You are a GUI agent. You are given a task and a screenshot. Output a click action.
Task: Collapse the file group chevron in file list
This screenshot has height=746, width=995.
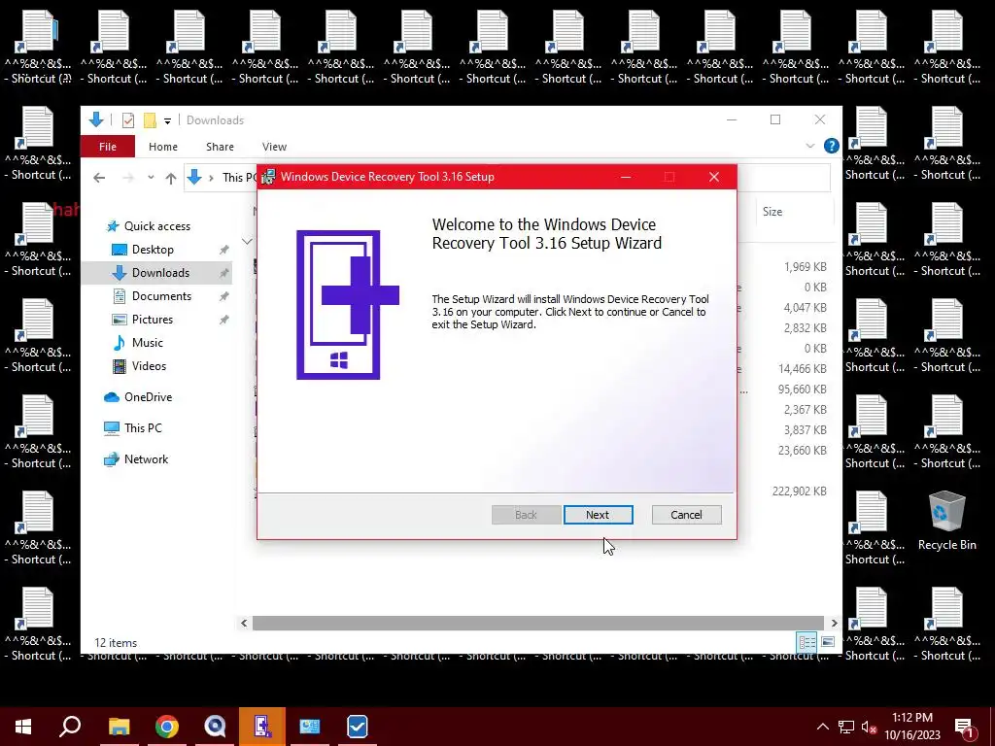tap(247, 241)
